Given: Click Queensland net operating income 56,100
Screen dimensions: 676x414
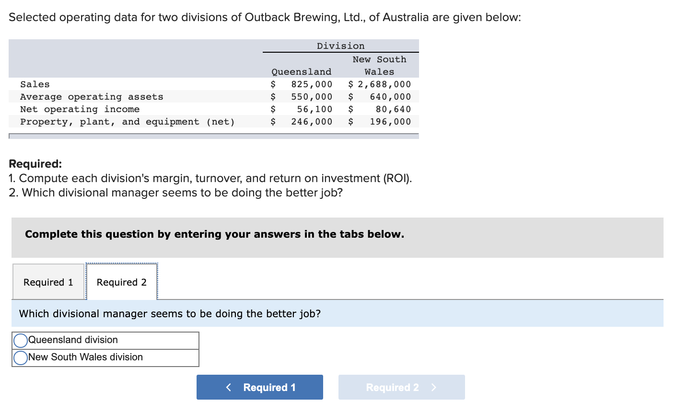Looking at the screenshot, I should (315, 109).
